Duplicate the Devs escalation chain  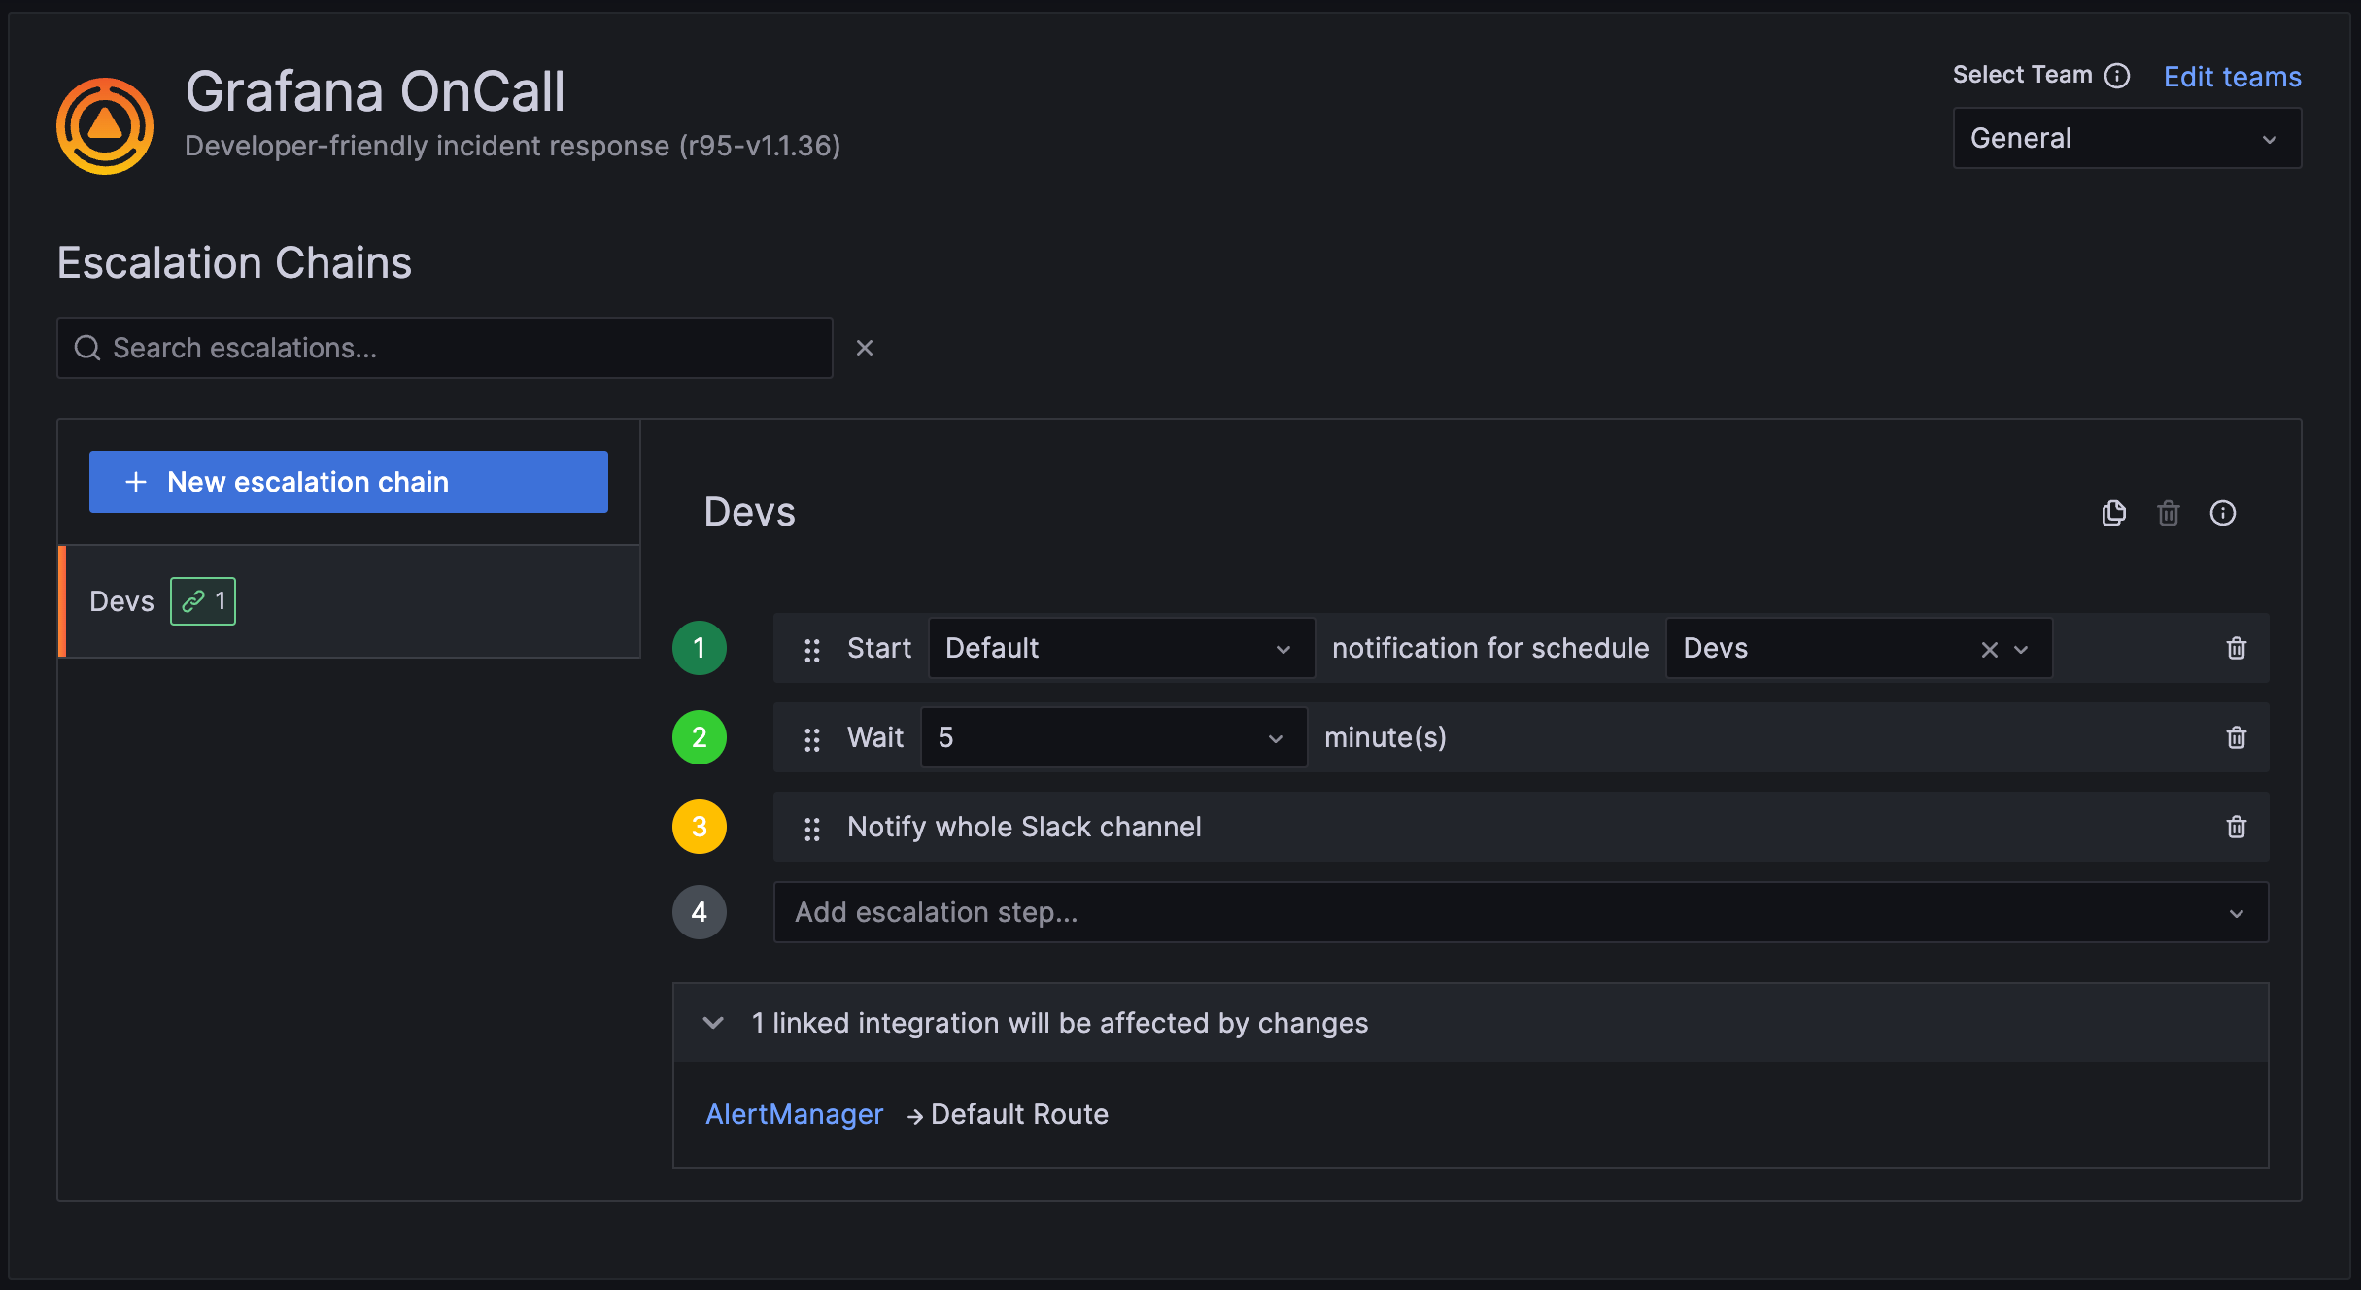point(2113,513)
